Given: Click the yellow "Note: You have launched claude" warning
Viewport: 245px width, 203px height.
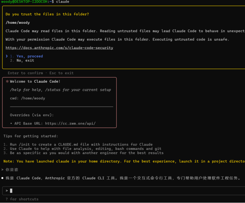Looking at the screenshot, I should [124, 161].
